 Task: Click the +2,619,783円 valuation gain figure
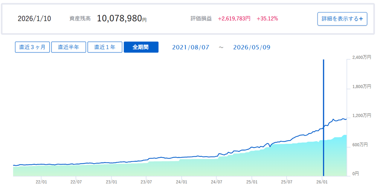(234, 19)
